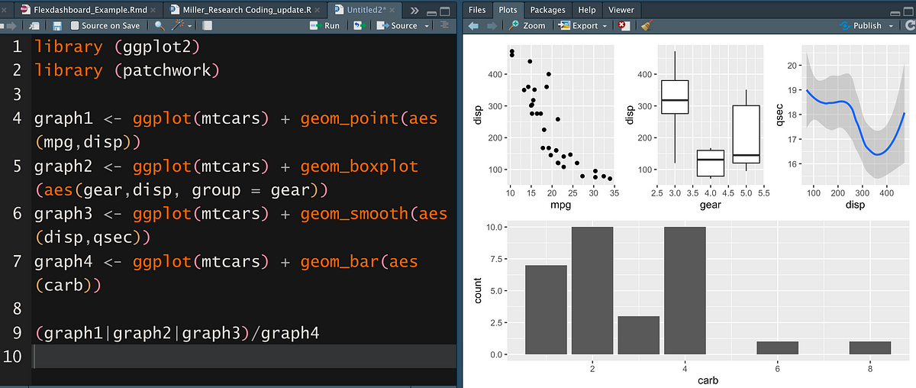Remove the current plot red X icon
The width and height of the screenshot is (916, 388).
(x=624, y=25)
